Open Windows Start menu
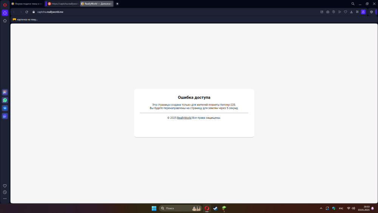This screenshot has width=378, height=213. pos(154,208)
